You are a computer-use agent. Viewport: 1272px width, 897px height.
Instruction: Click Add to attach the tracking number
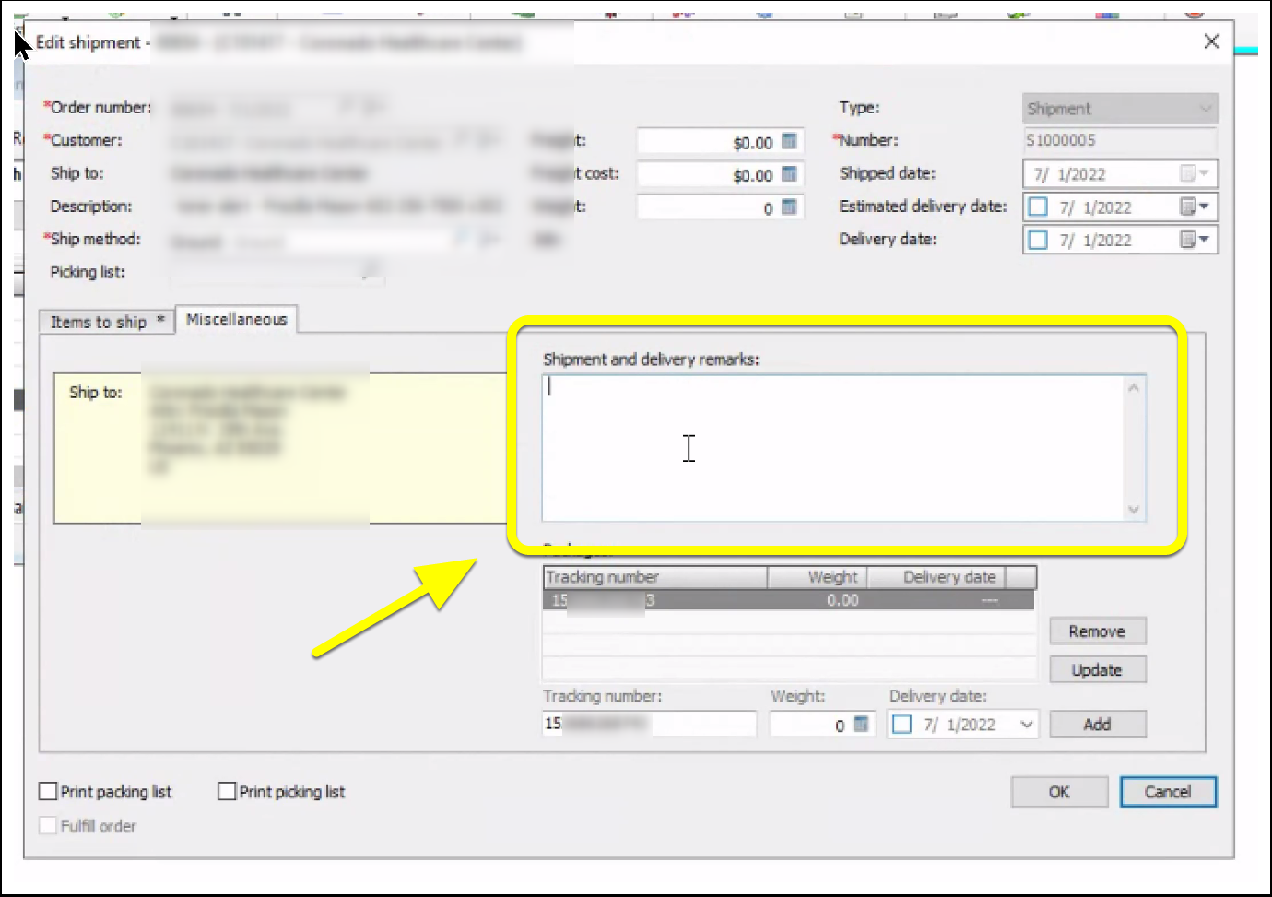click(1097, 724)
